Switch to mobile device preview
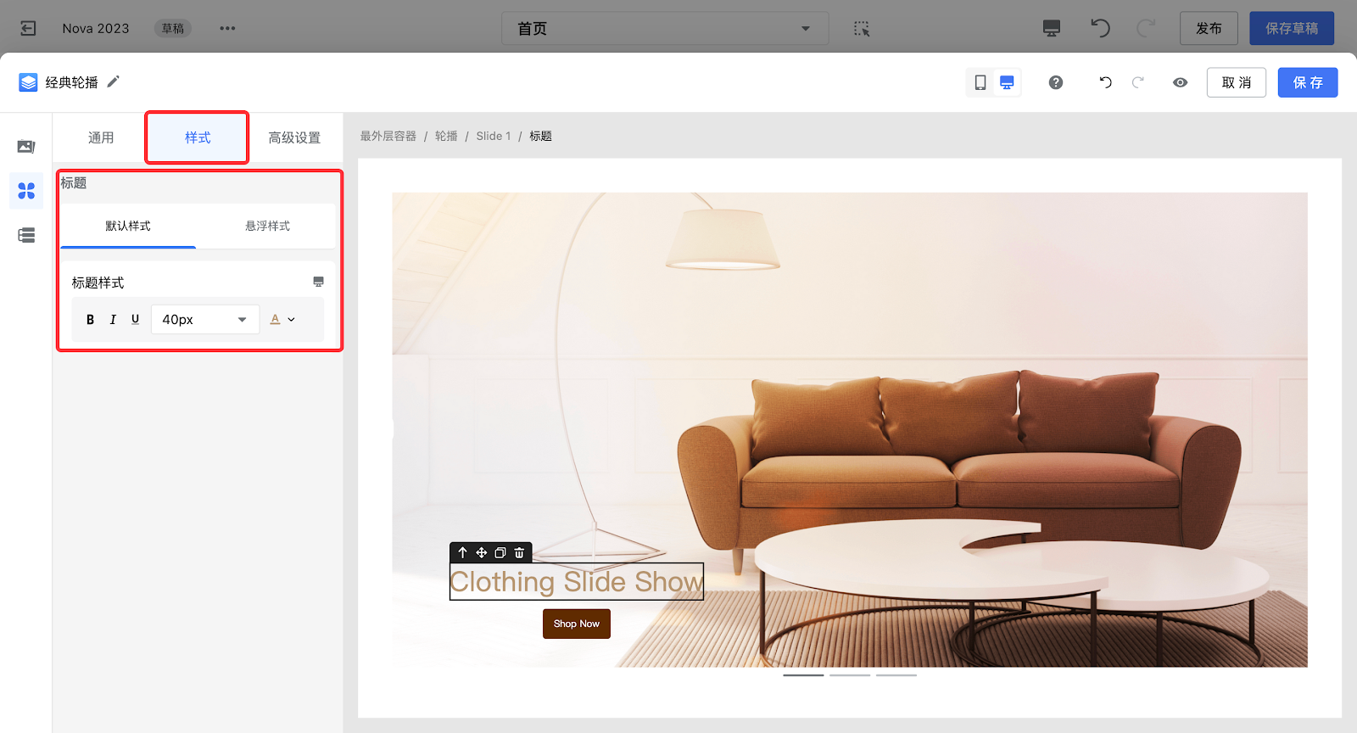Screen dimensions: 1357x733 (980, 82)
